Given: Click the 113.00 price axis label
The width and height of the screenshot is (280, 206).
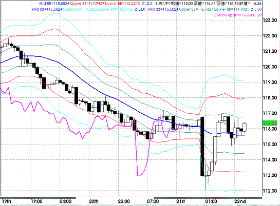Looking at the screenshot, I should (270, 175).
